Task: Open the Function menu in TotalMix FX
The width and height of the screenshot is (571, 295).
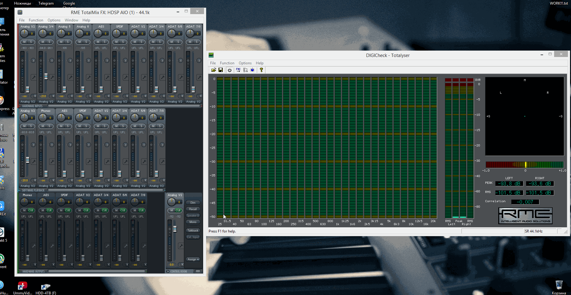Action: [36, 20]
